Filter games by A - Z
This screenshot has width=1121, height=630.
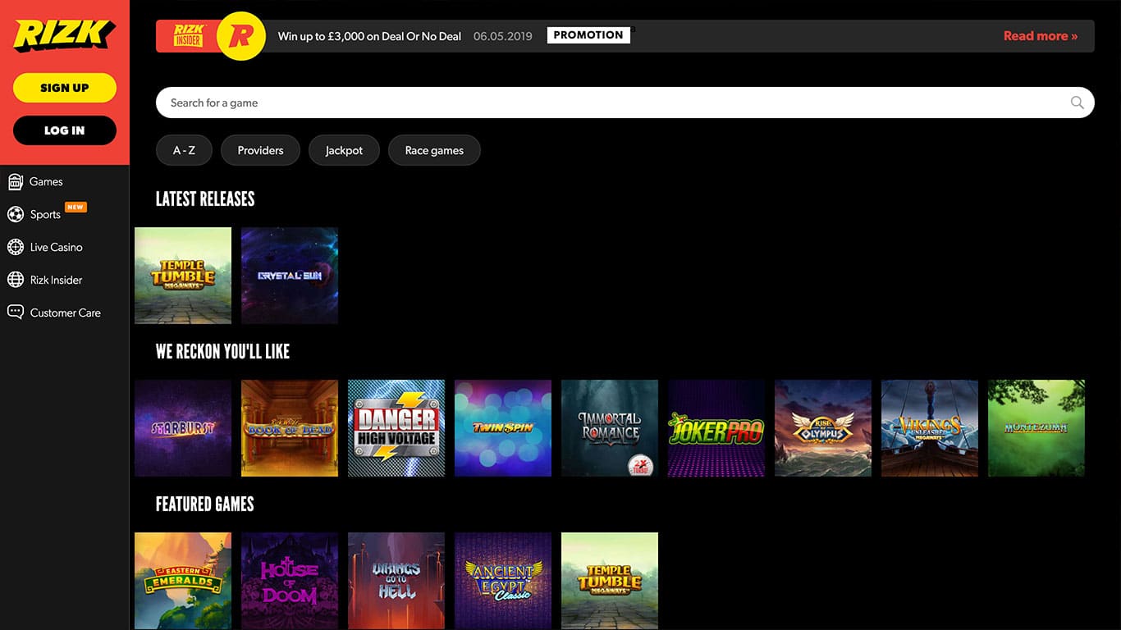click(x=184, y=150)
